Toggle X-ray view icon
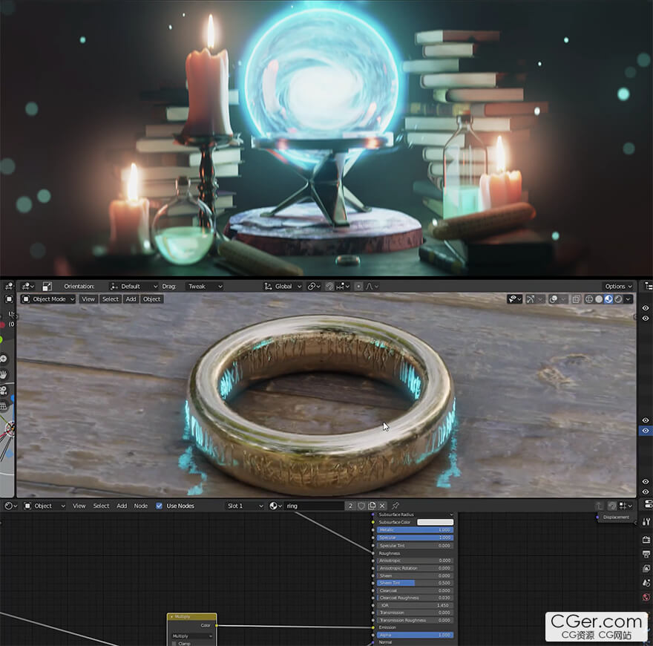The width and height of the screenshot is (653, 646). (x=576, y=299)
